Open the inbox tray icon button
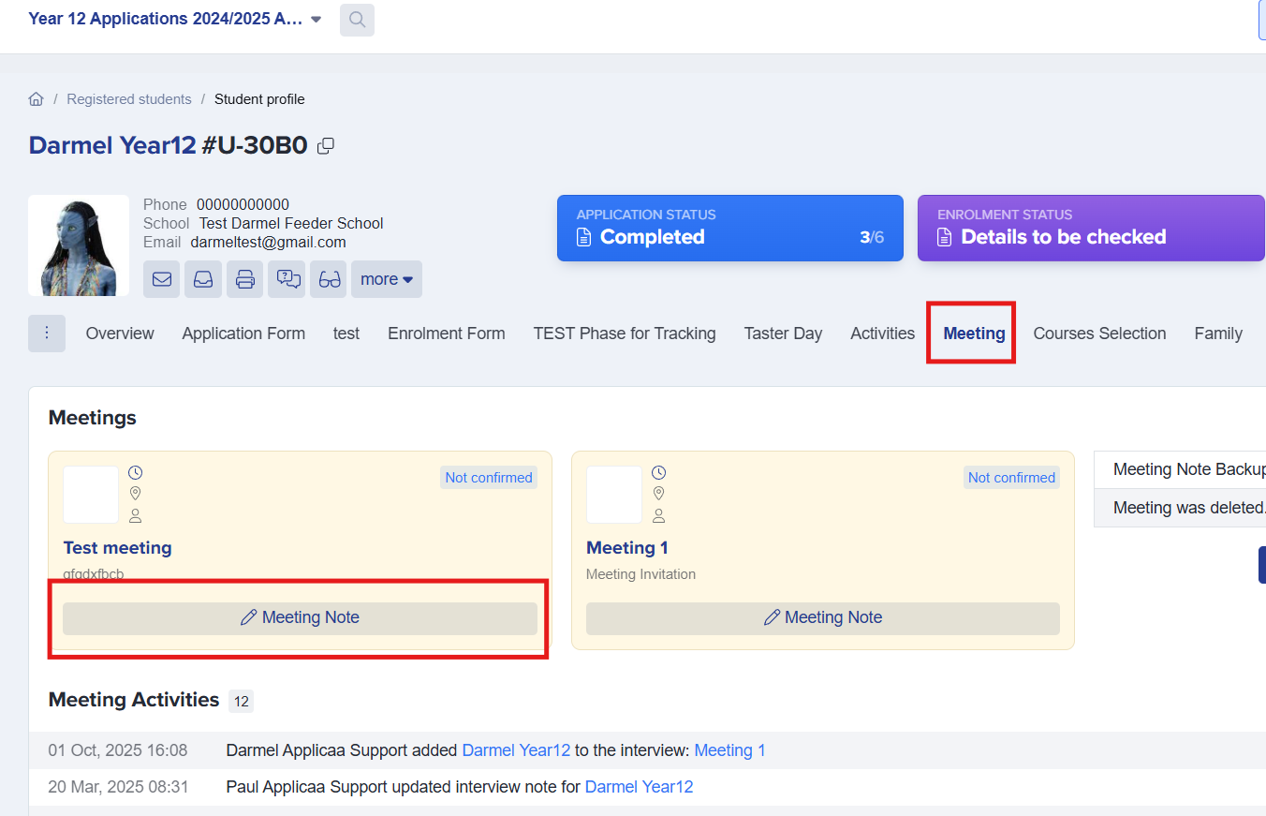Image resolution: width=1266 pixels, height=816 pixels. pos(203,279)
